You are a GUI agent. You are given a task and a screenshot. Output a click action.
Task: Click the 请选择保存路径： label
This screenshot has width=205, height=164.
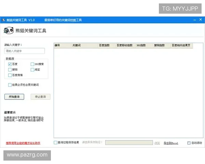92,142
